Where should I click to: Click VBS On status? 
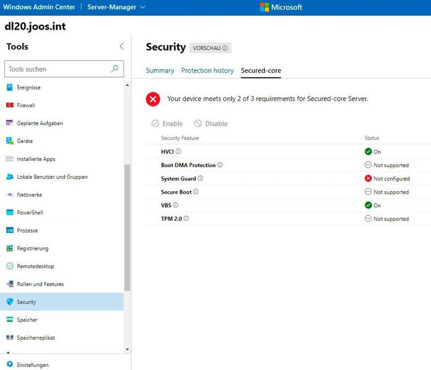[x=373, y=205]
